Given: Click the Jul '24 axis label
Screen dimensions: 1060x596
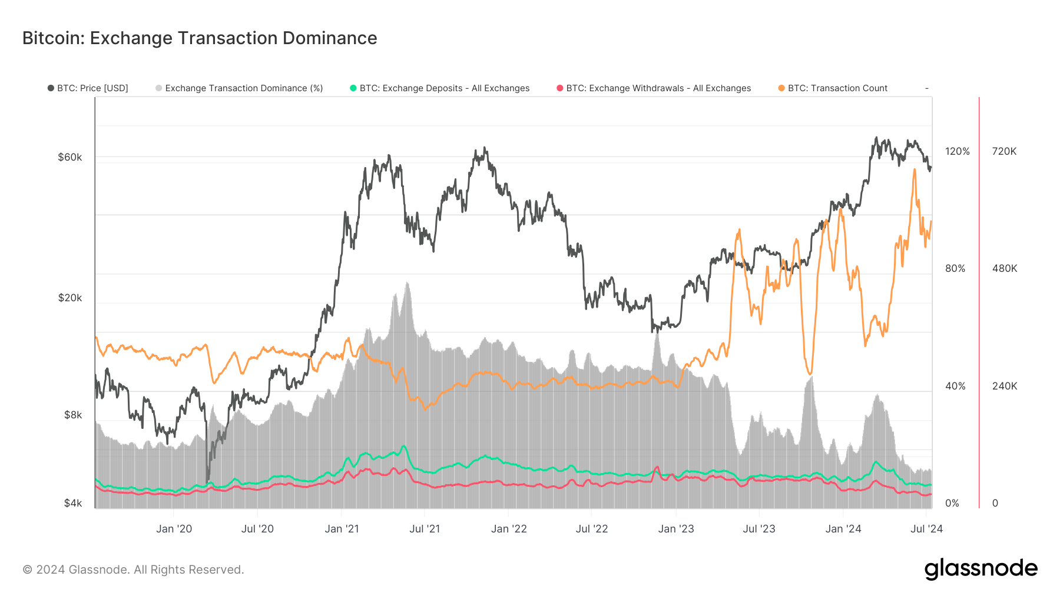Looking at the screenshot, I should point(925,528).
